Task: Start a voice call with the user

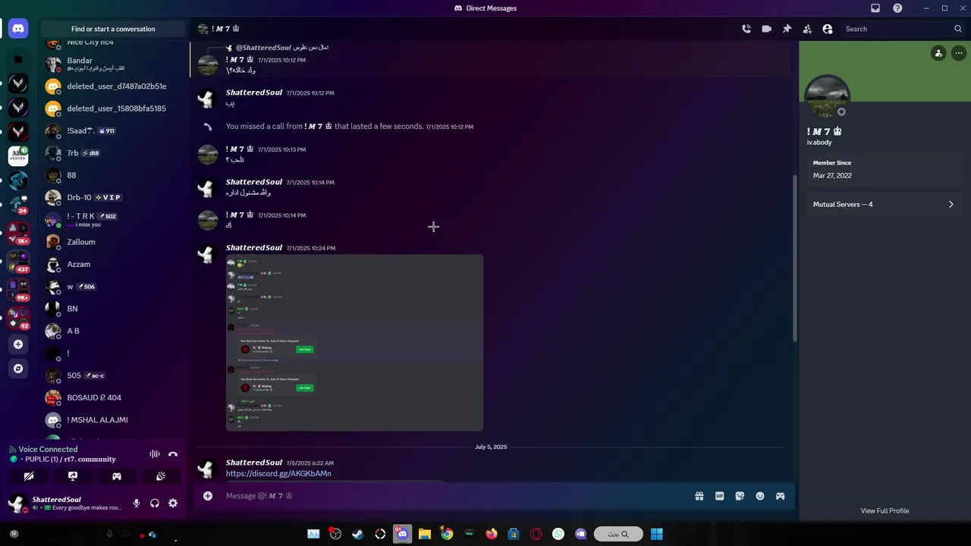Action: (746, 29)
